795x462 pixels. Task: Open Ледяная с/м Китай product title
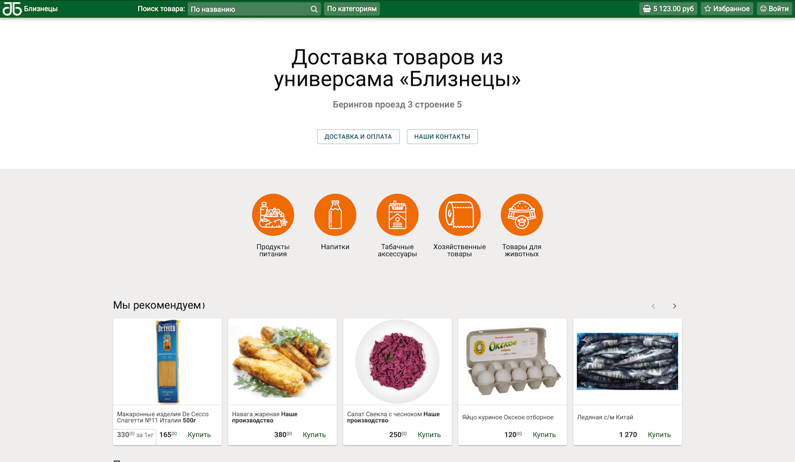pos(605,417)
